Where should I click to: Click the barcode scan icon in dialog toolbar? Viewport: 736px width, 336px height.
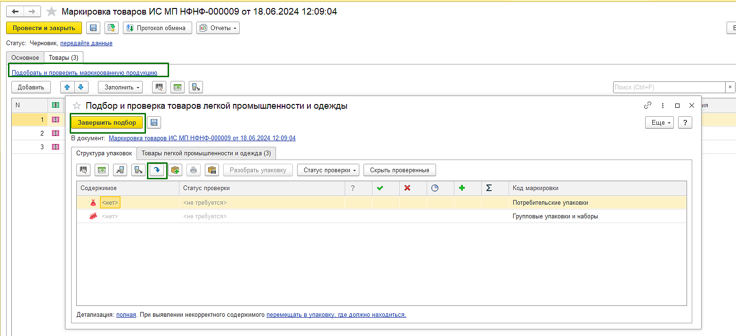[83, 170]
